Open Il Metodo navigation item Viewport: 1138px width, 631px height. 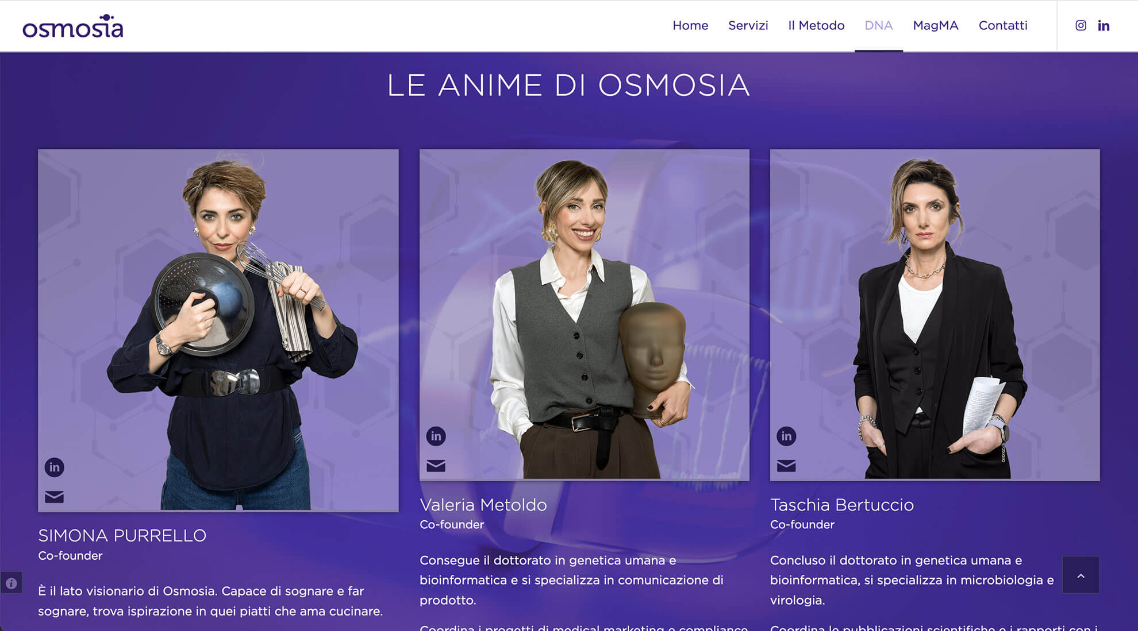(x=816, y=25)
